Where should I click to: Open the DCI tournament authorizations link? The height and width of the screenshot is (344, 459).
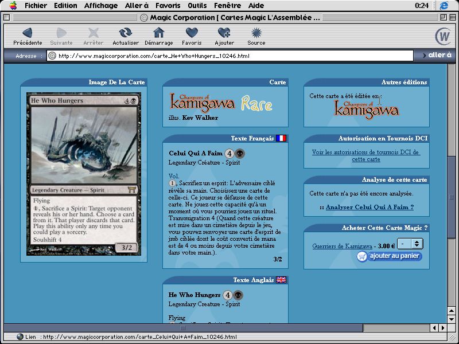(366, 155)
